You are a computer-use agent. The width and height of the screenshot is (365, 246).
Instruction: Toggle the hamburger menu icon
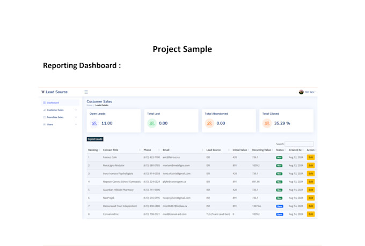click(86, 92)
